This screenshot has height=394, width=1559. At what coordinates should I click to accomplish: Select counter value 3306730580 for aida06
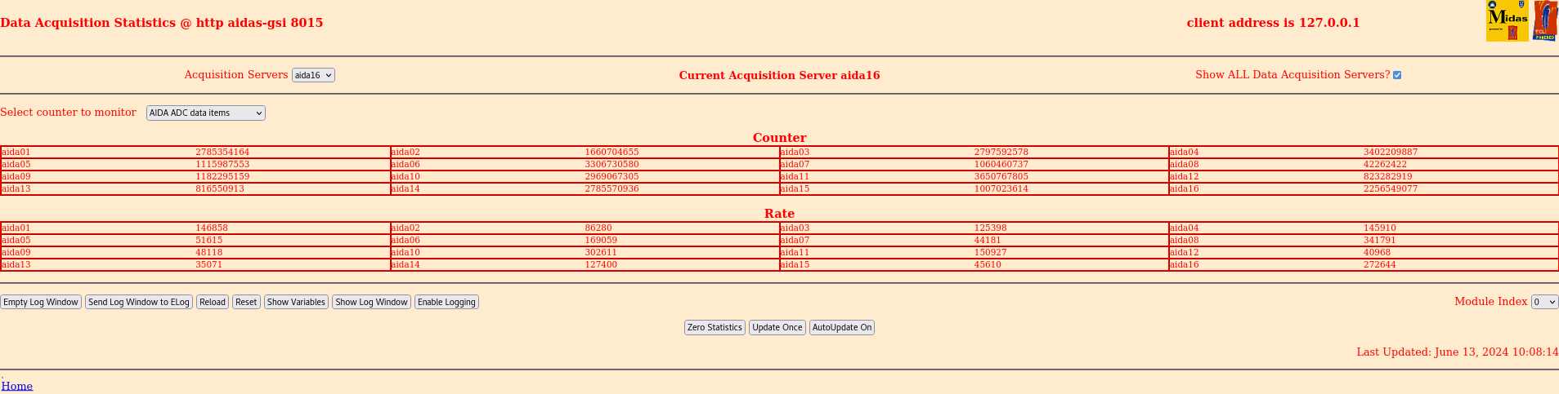point(612,165)
